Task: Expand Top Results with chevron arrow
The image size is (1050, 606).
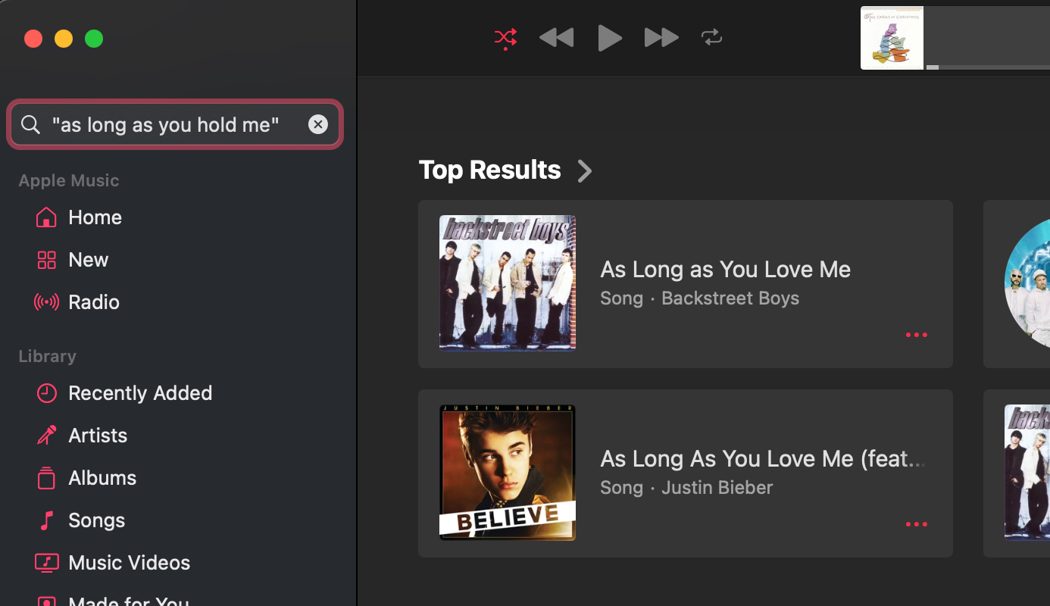Action: 584,170
